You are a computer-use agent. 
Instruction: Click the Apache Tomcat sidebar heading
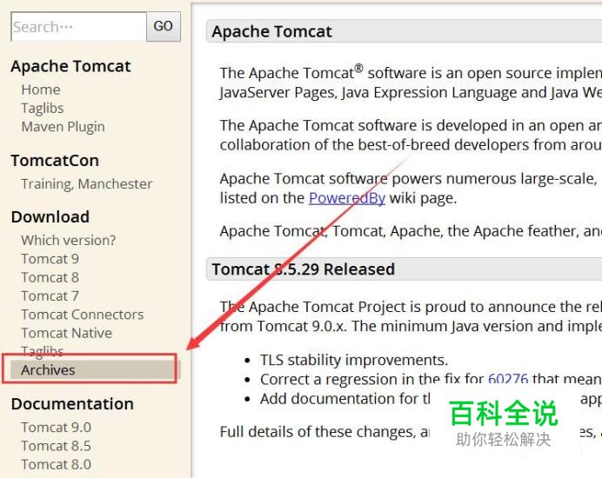tap(71, 66)
